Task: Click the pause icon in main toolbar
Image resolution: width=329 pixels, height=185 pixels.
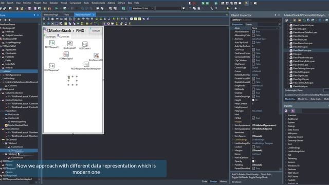Action: 72,8
